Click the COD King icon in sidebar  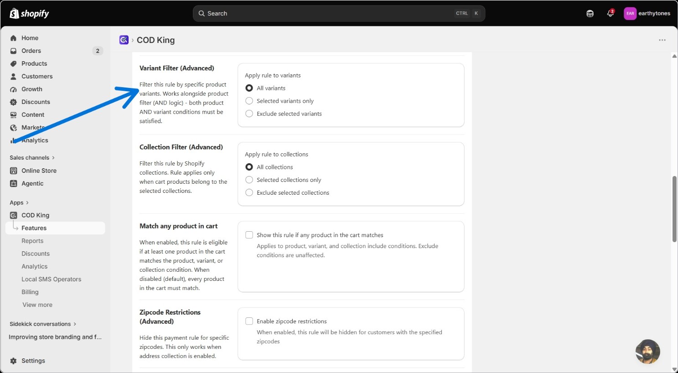tap(14, 215)
